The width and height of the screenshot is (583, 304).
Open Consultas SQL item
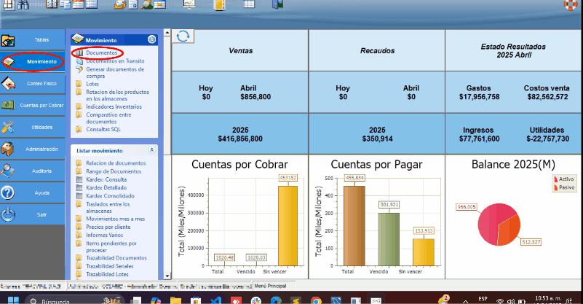tap(103, 129)
